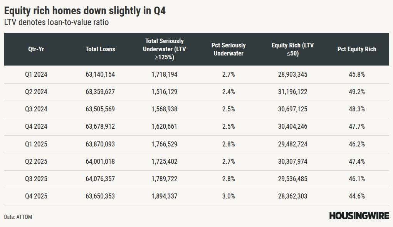Click the Equity Rich (LTV ≤50) header
The width and height of the screenshot is (393, 227).
(292, 49)
